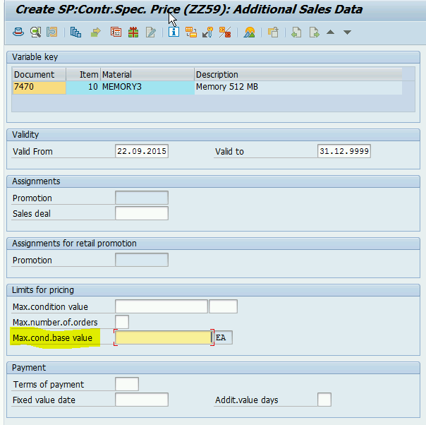This screenshot has height=425, width=426.
Task: Click the Fixed value date field
Action: [x=141, y=400]
